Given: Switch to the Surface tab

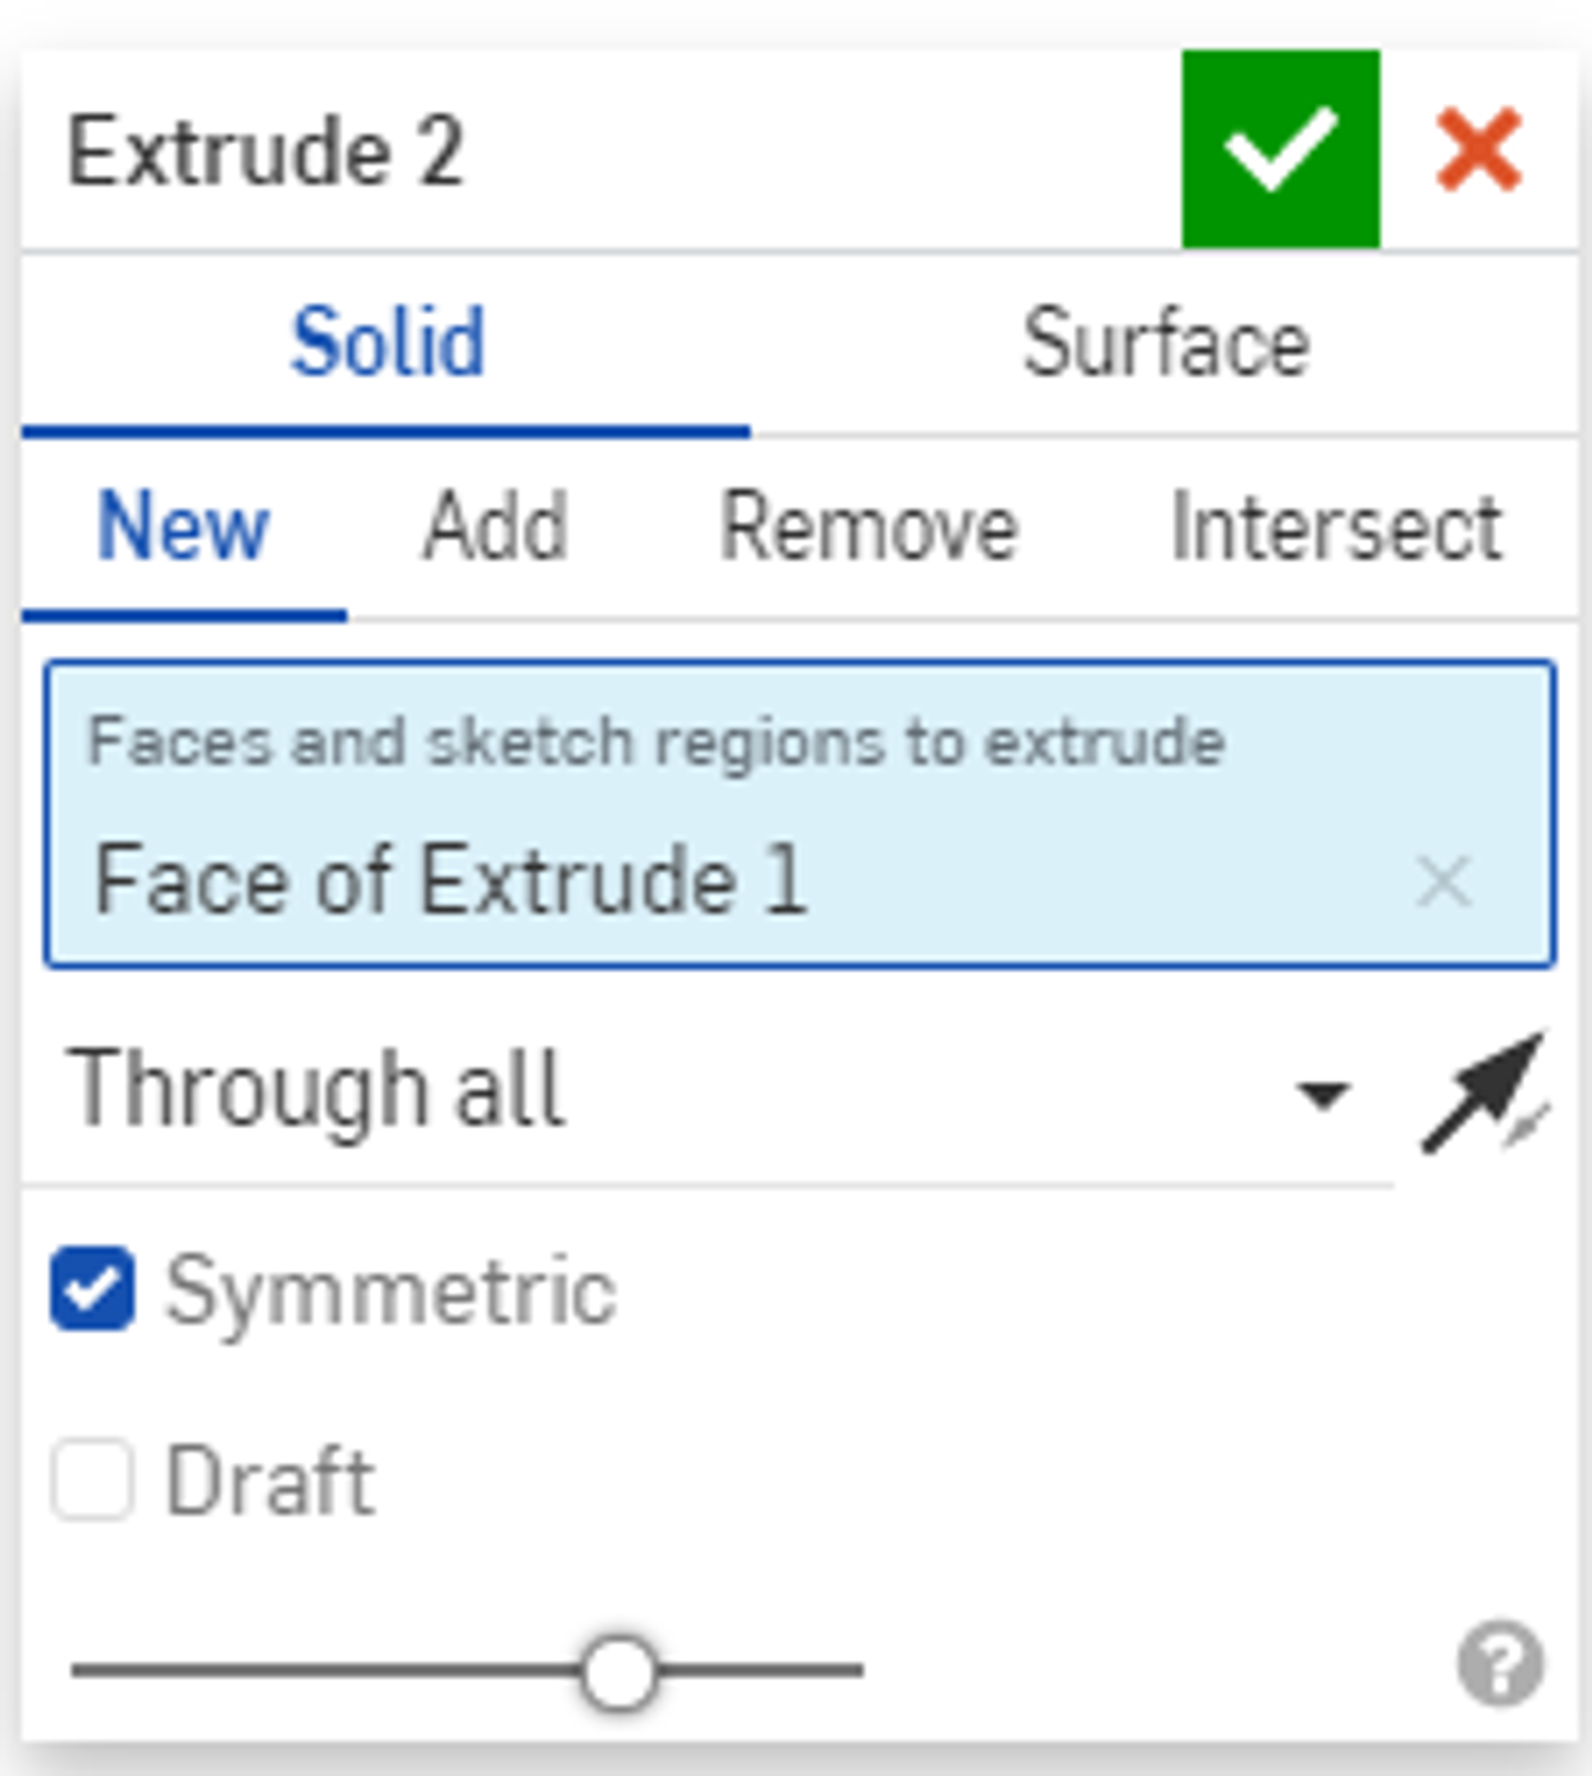Looking at the screenshot, I should [1165, 343].
